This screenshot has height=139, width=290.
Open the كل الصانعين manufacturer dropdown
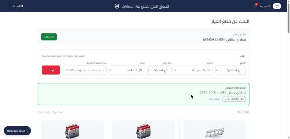coord(230,70)
